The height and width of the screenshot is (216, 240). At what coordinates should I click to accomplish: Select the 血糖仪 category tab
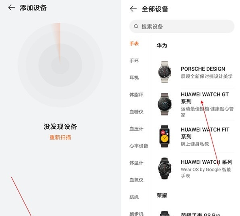pos(136,112)
